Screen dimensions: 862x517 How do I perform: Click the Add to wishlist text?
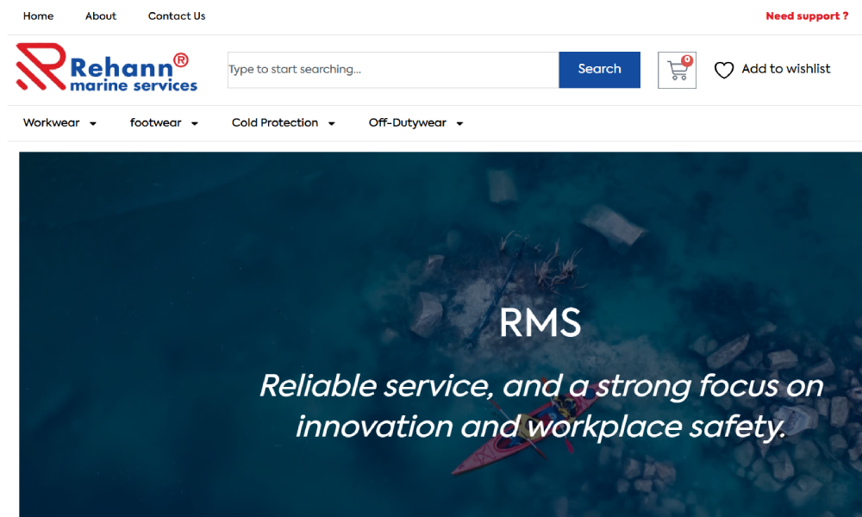pos(785,69)
